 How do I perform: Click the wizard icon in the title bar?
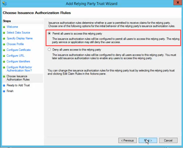[4, 3]
